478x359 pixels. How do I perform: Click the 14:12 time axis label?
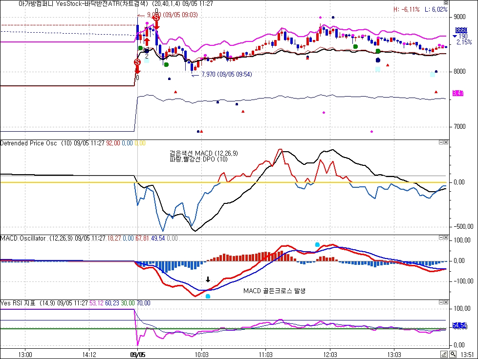tap(89, 355)
